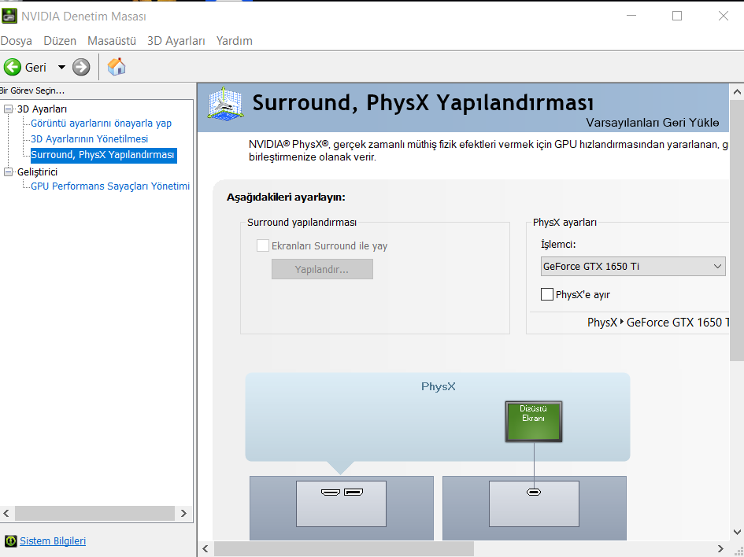
Task: Click the internal connector icon under Dizüstü Ekranı
Action: coord(534,492)
